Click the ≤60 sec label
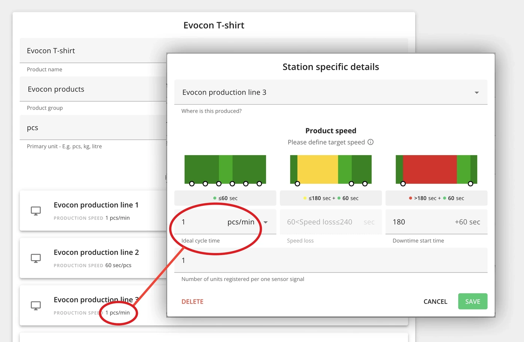This screenshot has height=342, width=524. pyautogui.click(x=225, y=198)
